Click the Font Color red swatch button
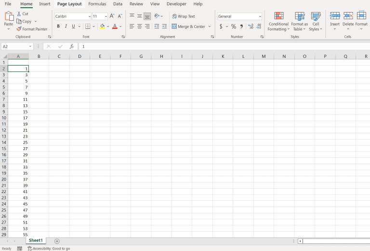The image size is (370, 251). (114, 27)
